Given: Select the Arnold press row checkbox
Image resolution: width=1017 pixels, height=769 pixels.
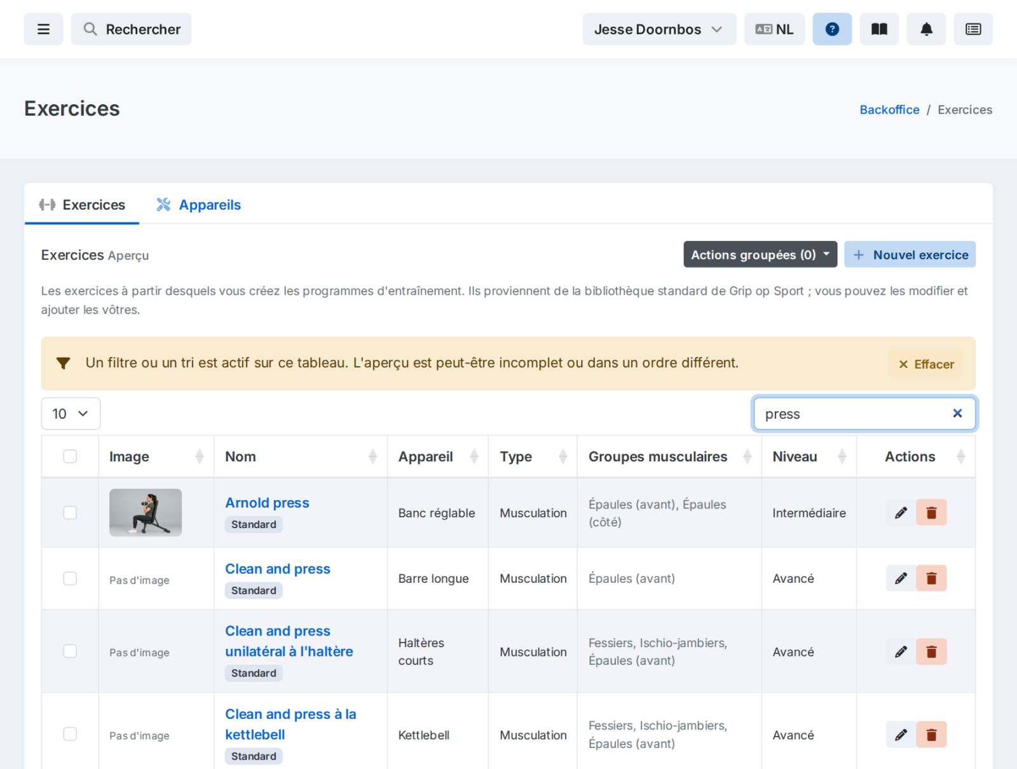Looking at the screenshot, I should point(70,512).
